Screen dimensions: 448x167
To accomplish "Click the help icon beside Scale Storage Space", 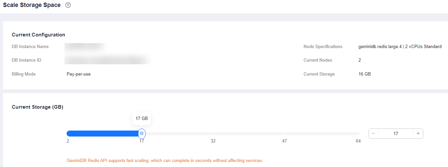I will tap(68, 5).
